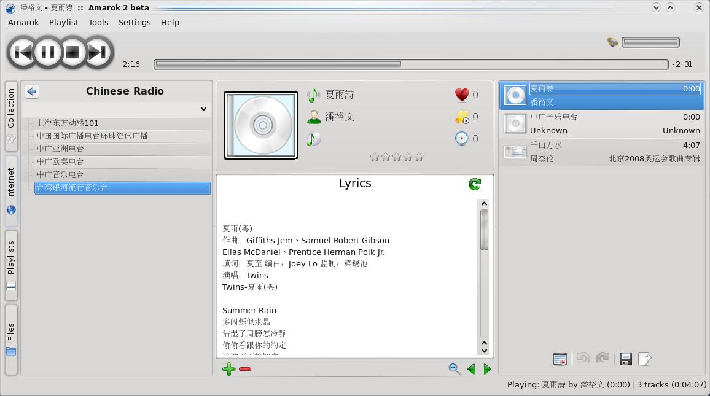Switch to the Playlists sidebar tab
The width and height of the screenshot is (710, 396).
(11, 265)
